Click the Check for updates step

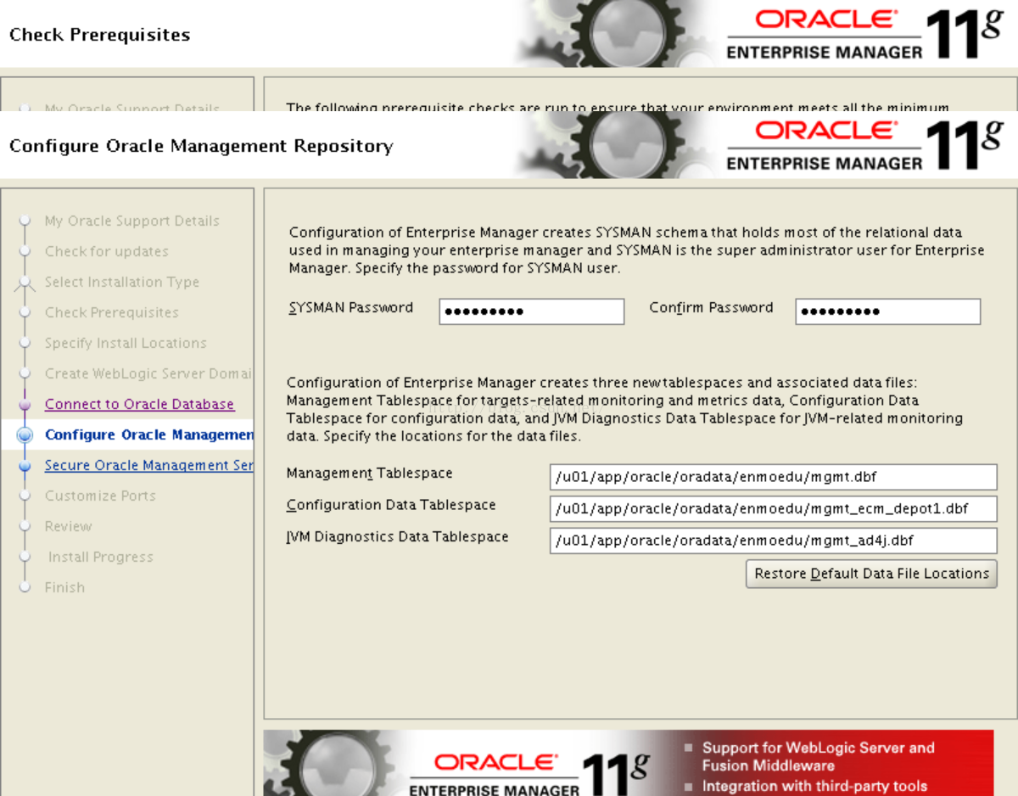106,251
